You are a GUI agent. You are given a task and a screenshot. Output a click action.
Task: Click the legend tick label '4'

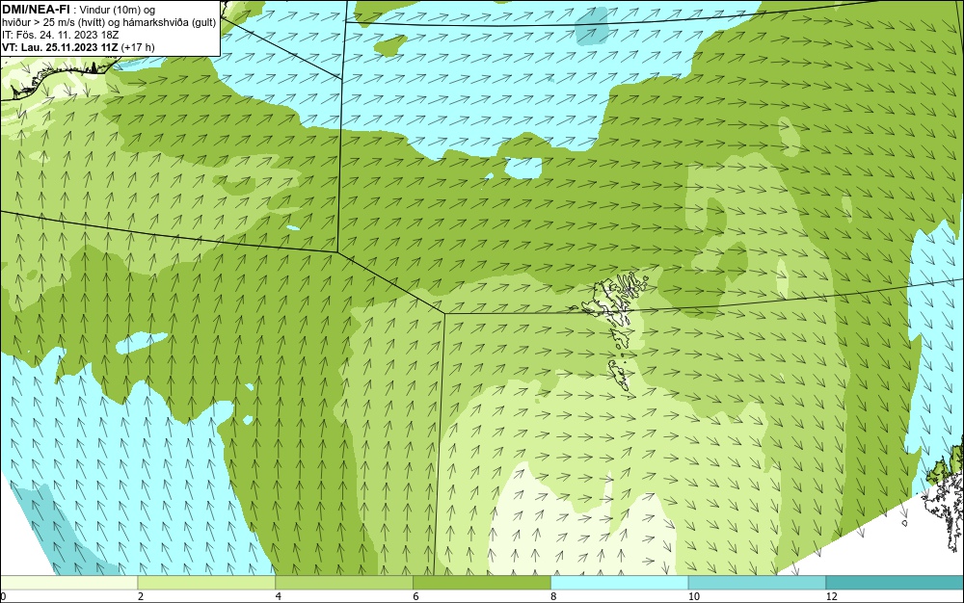pyautogui.click(x=278, y=596)
